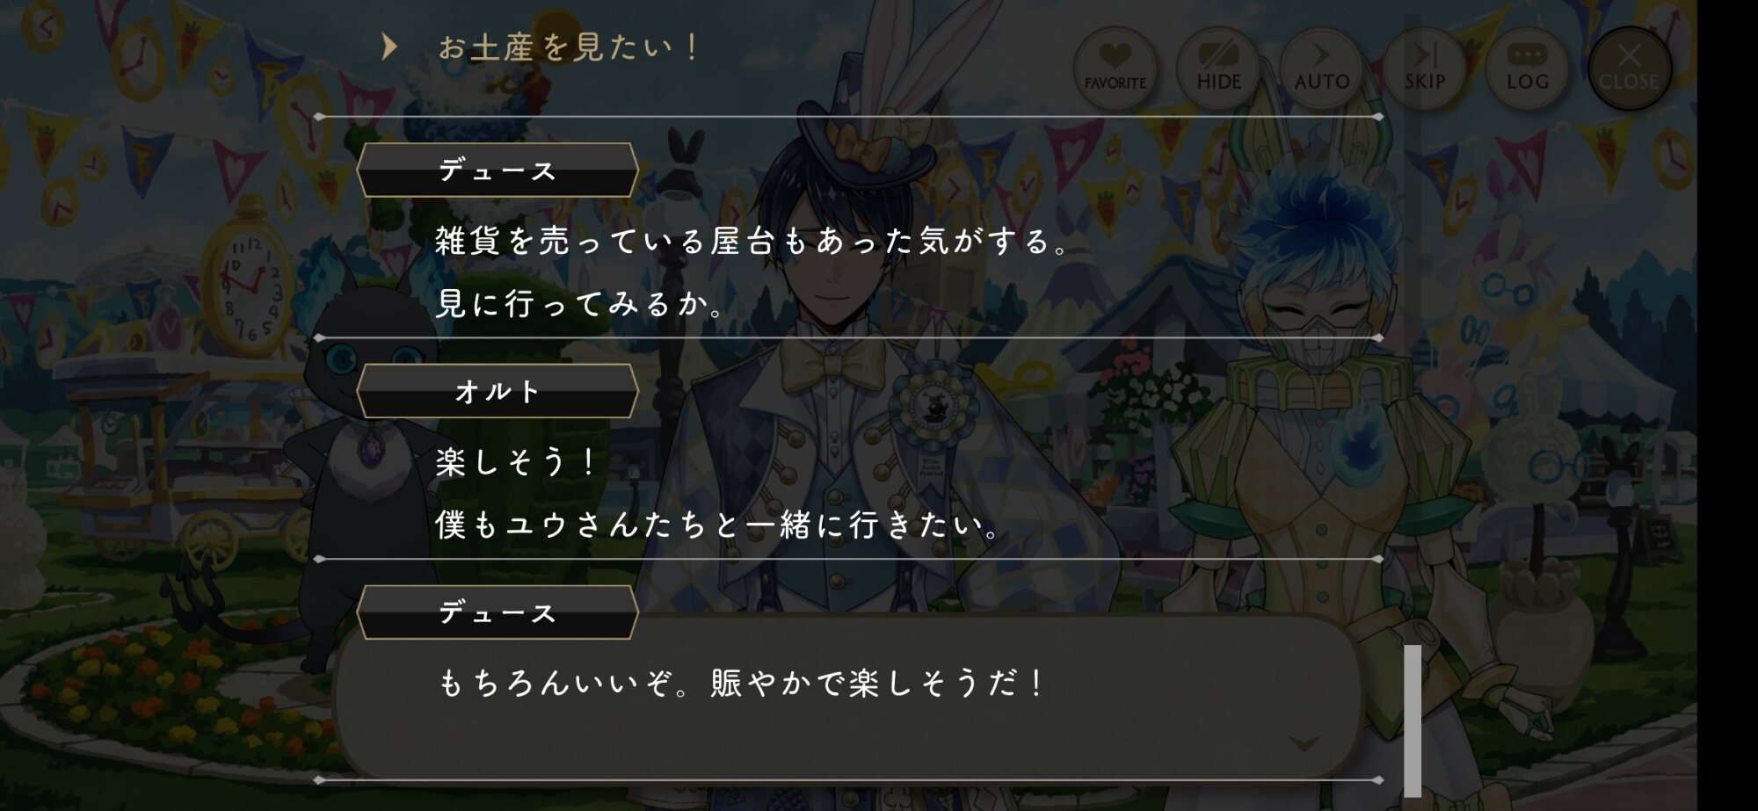Click the オルト name plate
Viewport: 1758px width, 811px height.
coord(498,391)
